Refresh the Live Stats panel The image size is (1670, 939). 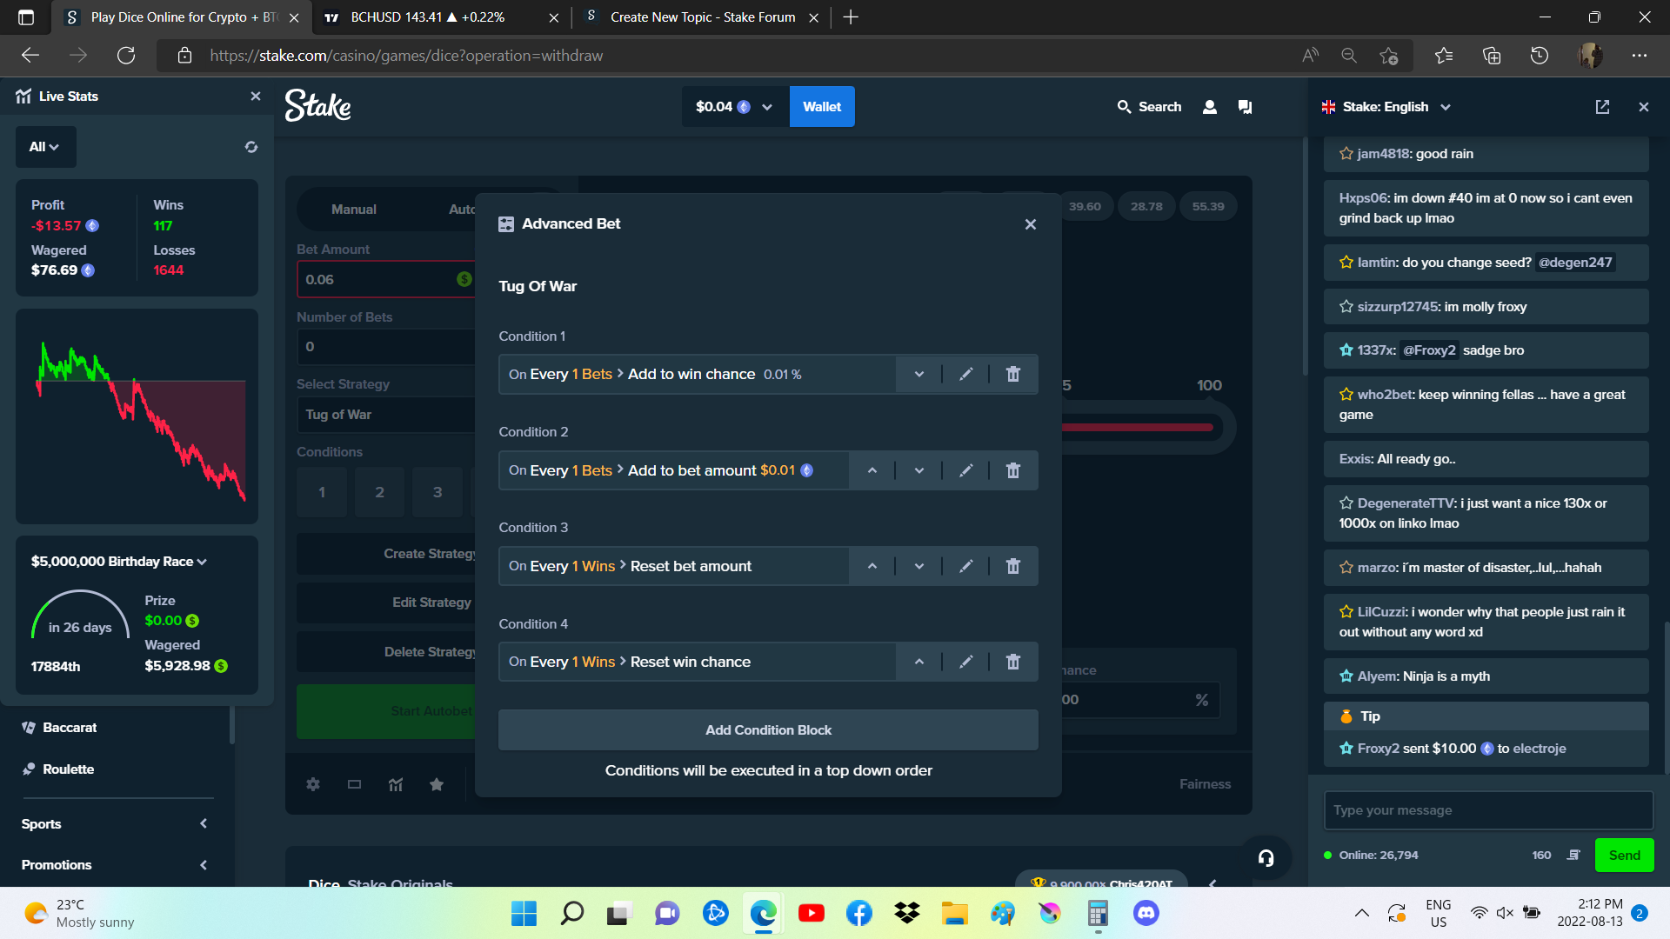(x=251, y=147)
